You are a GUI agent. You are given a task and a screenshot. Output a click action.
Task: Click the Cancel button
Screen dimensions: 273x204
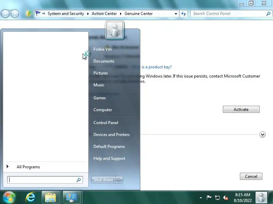[251, 176]
